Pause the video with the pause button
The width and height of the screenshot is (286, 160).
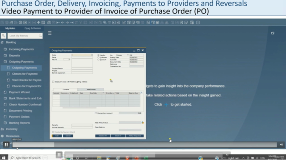(x=6, y=144)
